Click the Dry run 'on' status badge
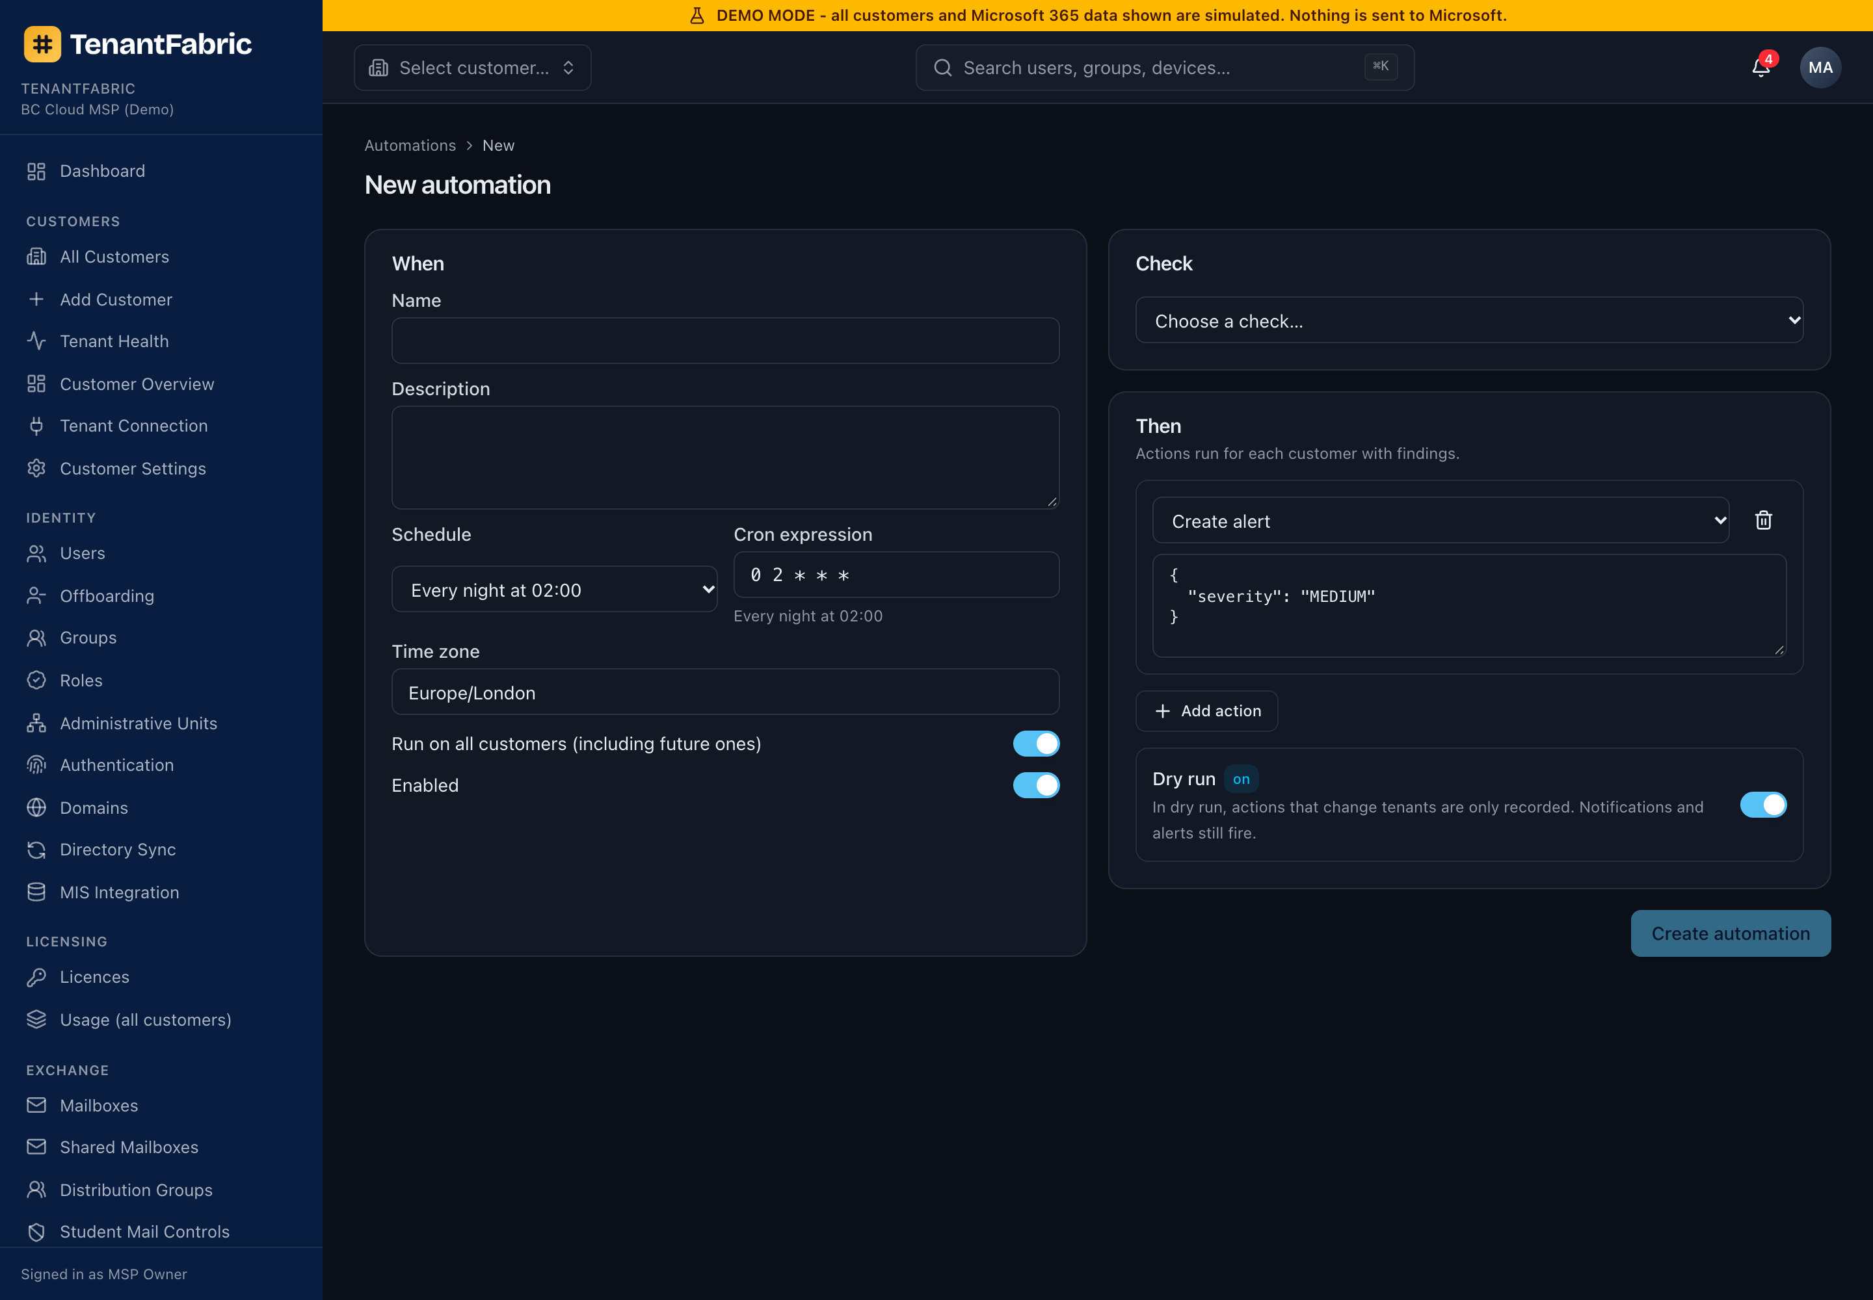This screenshot has height=1300, width=1873. click(x=1240, y=779)
